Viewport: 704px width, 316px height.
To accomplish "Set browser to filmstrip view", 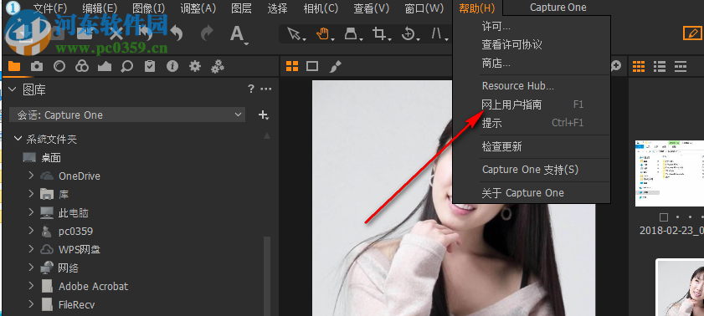I will tap(681, 67).
